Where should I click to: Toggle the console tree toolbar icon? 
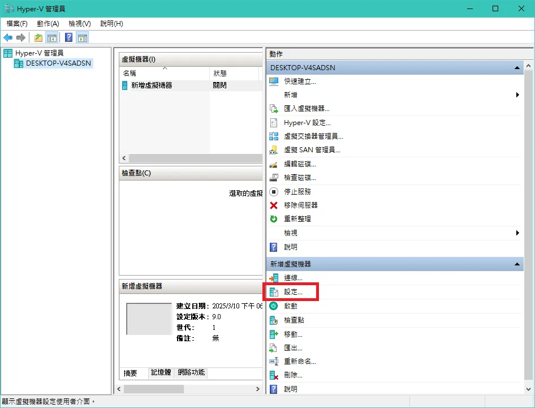[52, 37]
